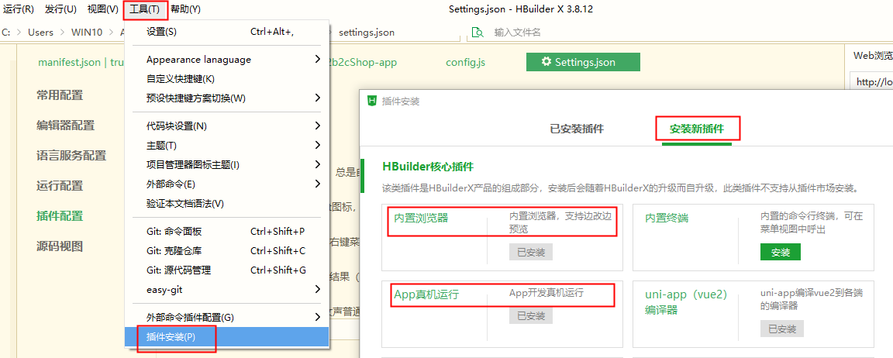Click the 内置浏览器 plugin title
The width and height of the screenshot is (893, 358).
421,218
